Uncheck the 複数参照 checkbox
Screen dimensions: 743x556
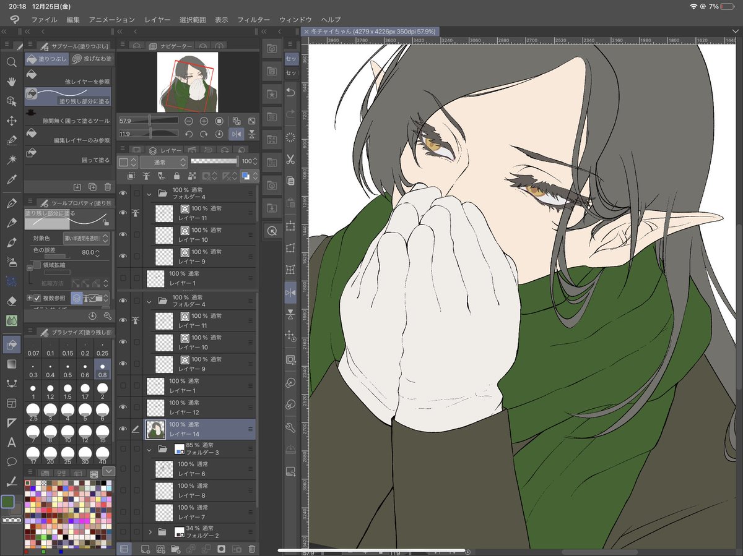37,298
